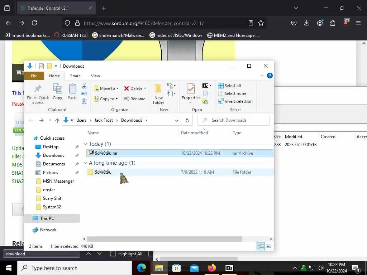Switch to the View ribbon tab

95,76
